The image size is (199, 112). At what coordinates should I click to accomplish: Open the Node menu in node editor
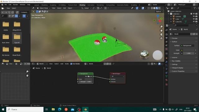[x=67, y=64]
